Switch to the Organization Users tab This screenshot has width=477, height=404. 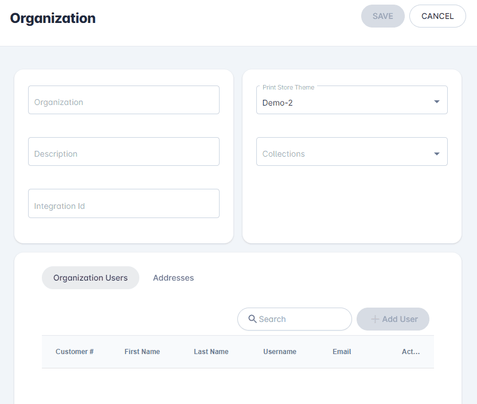(91, 278)
